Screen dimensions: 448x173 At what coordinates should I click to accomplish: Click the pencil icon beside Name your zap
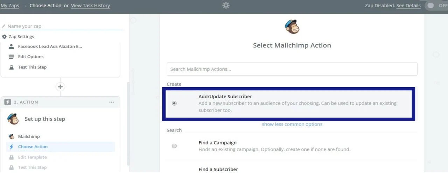click(x=4, y=26)
